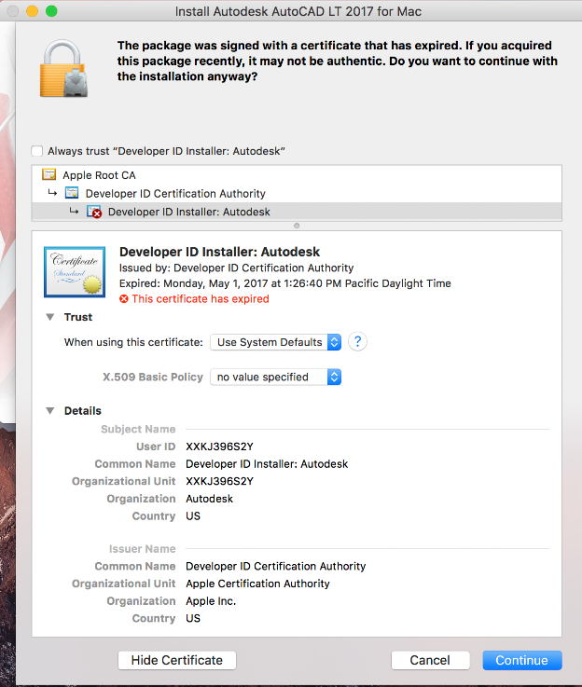Screen dimensions: 582x687
Task: Click the This certificate has expired text
Action: pos(201,299)
